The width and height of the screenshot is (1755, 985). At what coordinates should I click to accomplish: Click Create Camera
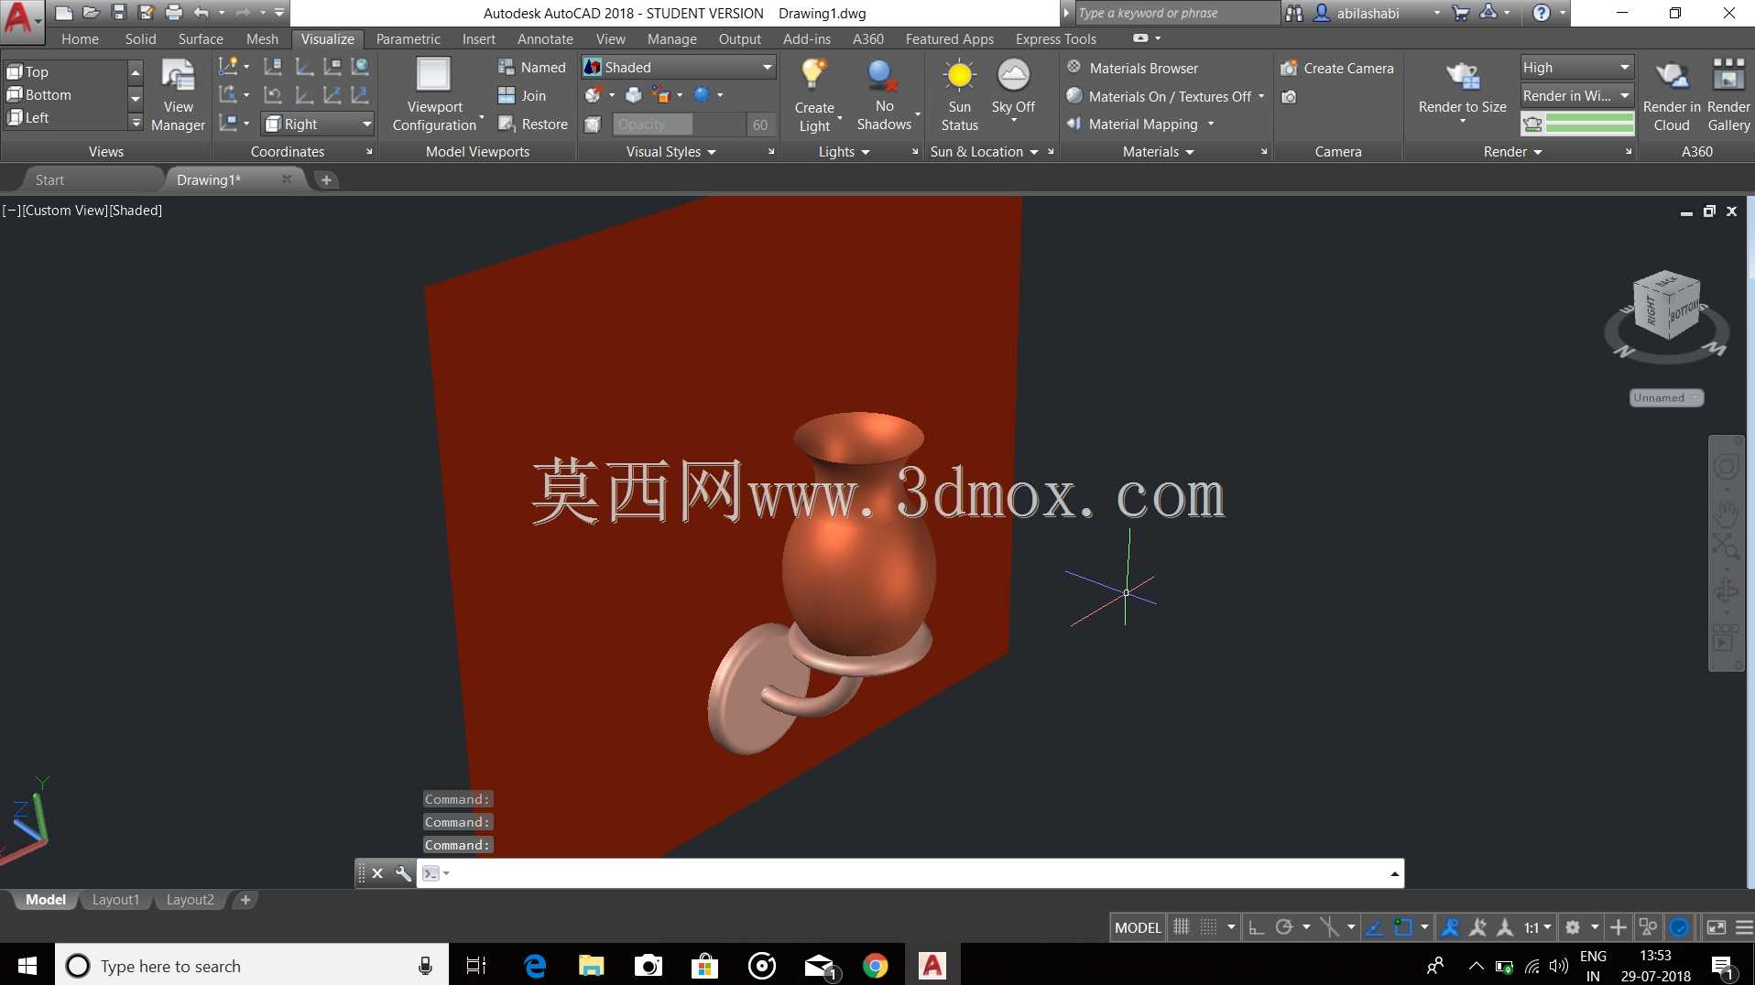click(1337, 68)
